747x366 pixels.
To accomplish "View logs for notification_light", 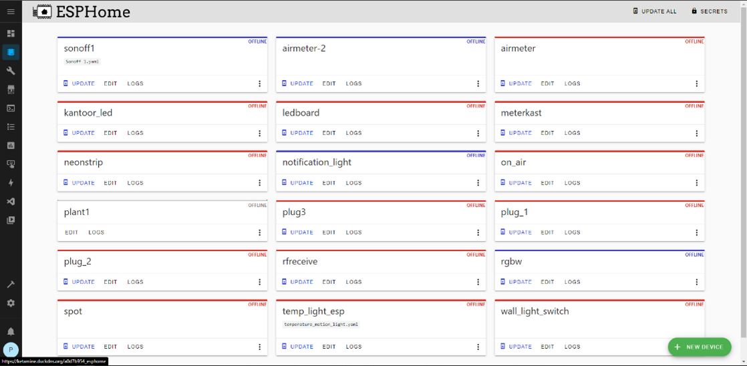I will (353, 182).
